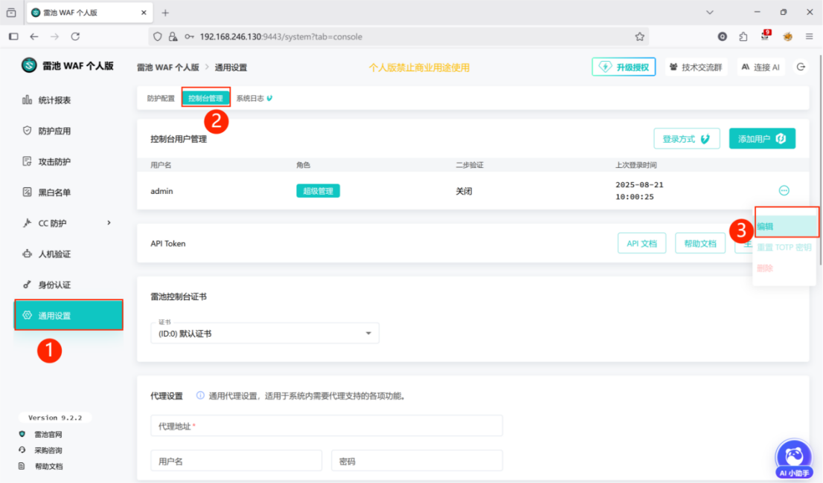Click the logout icon at top right
823x483 pixels.
[x=801, y=67]
